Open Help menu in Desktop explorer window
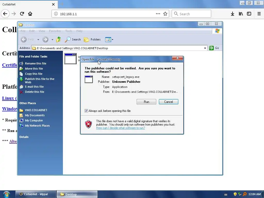 (x=79, y=31)
